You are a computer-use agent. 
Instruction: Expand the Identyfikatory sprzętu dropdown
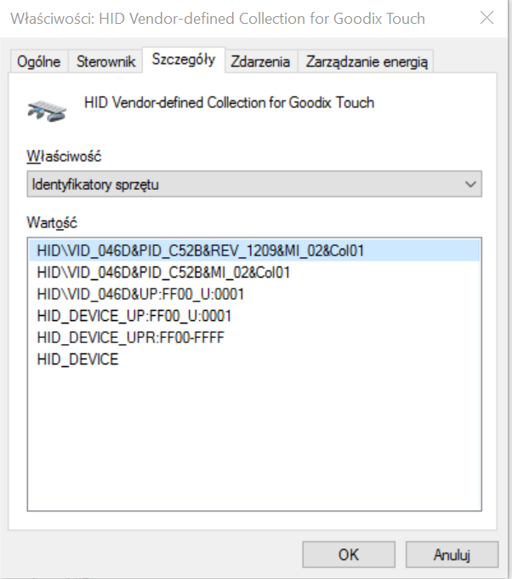pyautogui.click(x=254, y=184)
